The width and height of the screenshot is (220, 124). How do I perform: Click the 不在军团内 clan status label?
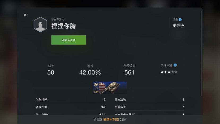(x=58, y=20)
